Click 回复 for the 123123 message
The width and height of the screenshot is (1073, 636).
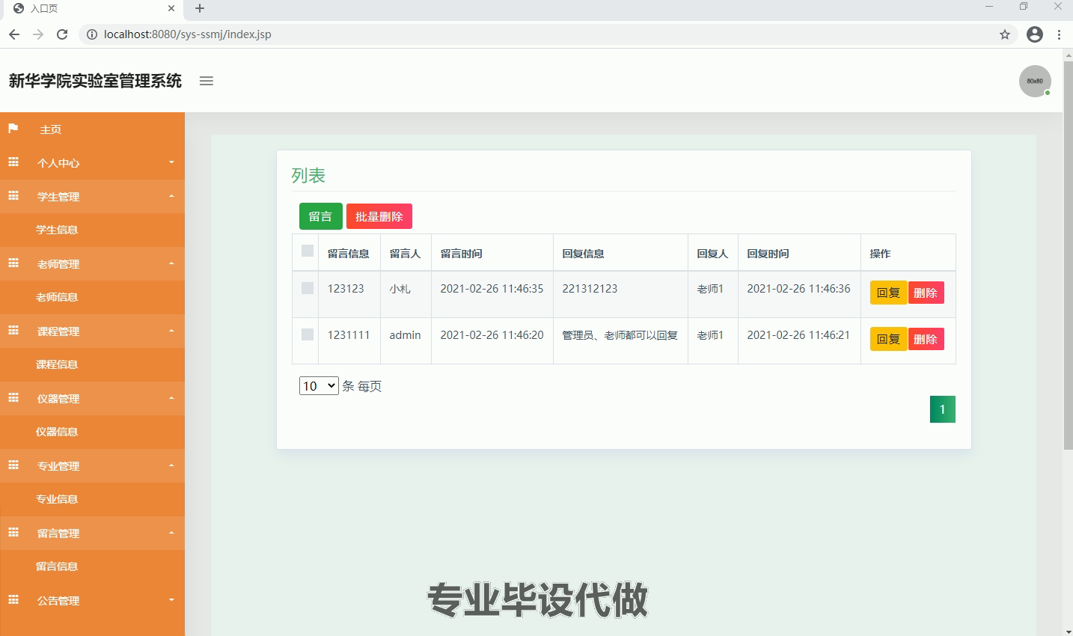pyautogui.click(x=889, y=293)
